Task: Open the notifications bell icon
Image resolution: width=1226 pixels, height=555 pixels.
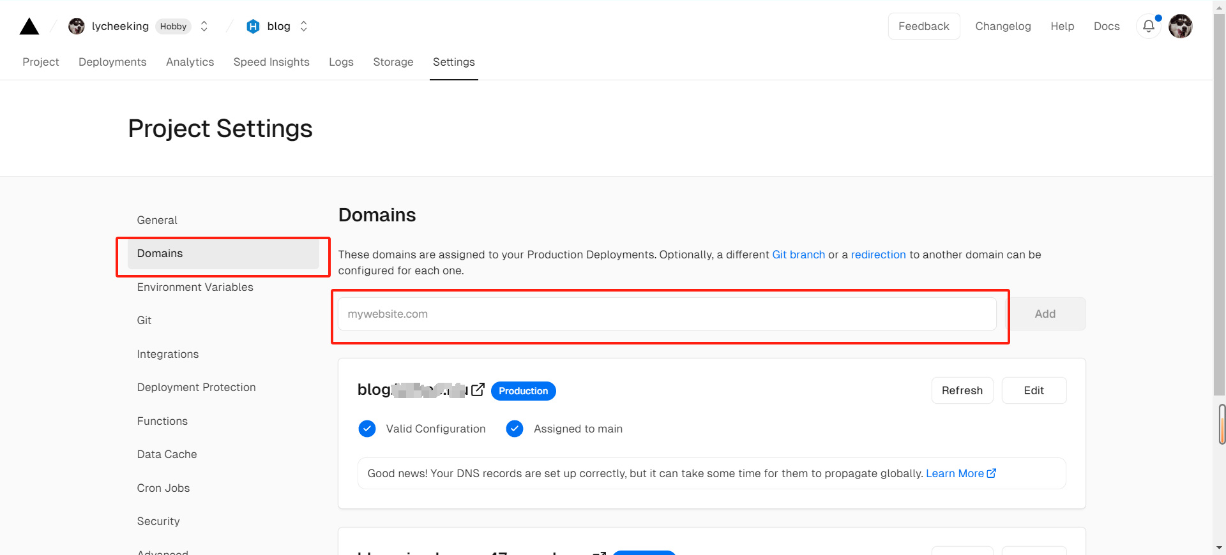Action: tap(1148, 26)
